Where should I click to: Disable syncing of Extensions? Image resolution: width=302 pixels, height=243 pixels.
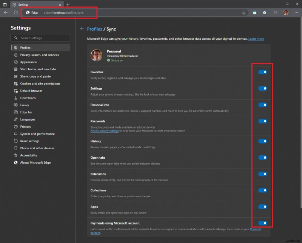click(x=262, y=174)
